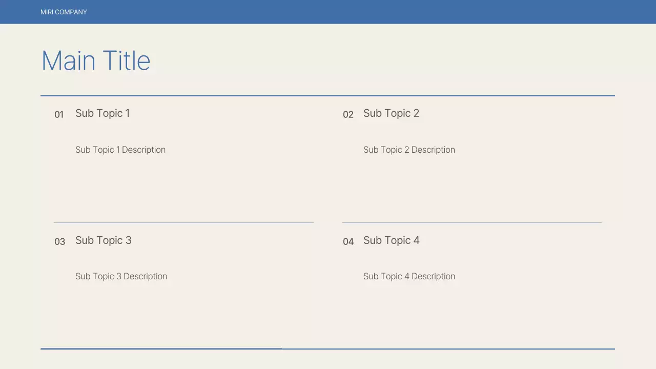Click the thin divider above Sub Topic 4

471,223
